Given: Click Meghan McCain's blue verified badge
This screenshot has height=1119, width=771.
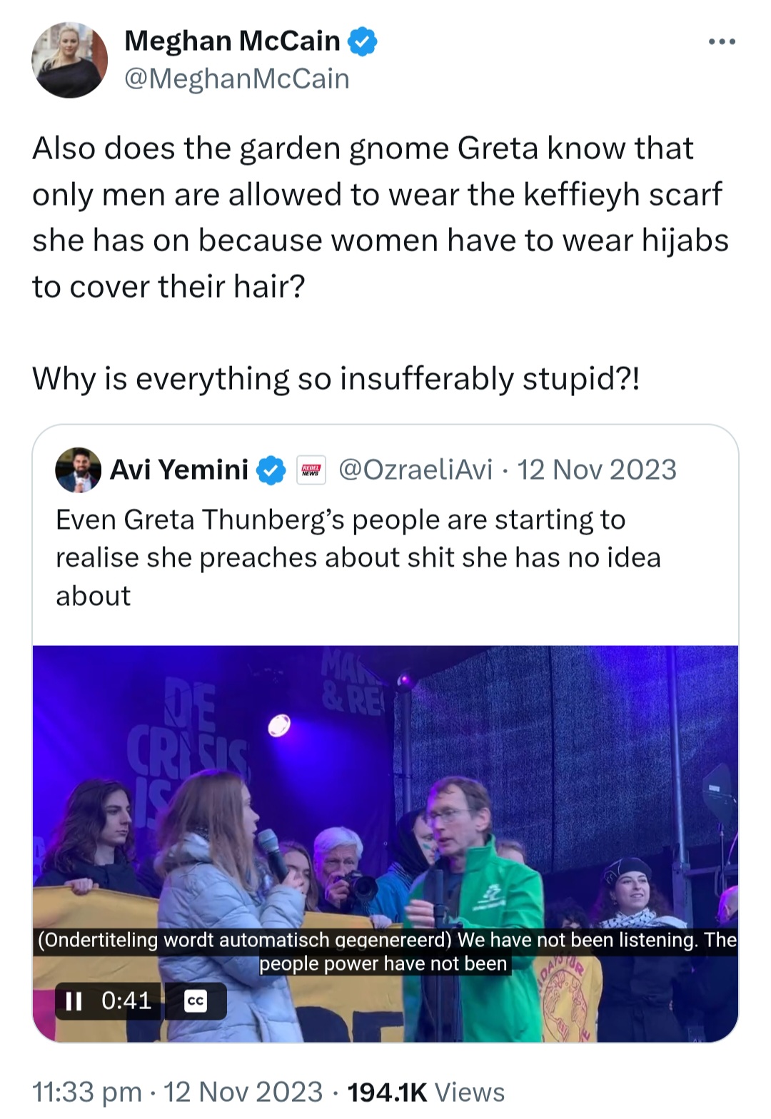Looking at the screenshot, I should [x=362, y=41].
